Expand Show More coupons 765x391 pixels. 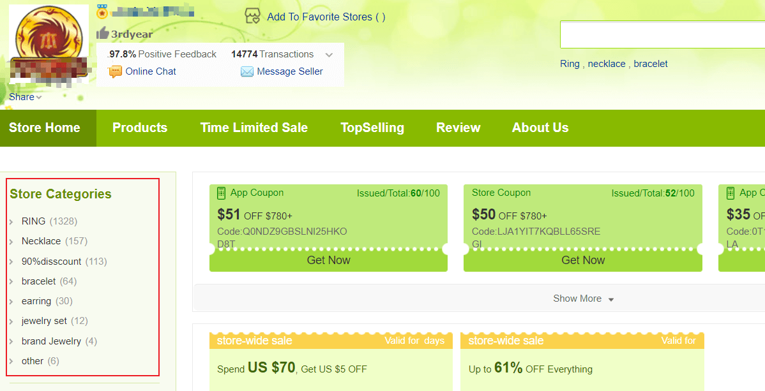point(583,299)
